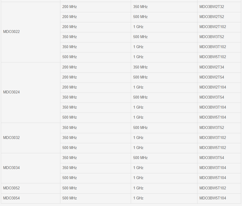Select MDO3BW3T52 in the MDO3032 section

(212, 128)
